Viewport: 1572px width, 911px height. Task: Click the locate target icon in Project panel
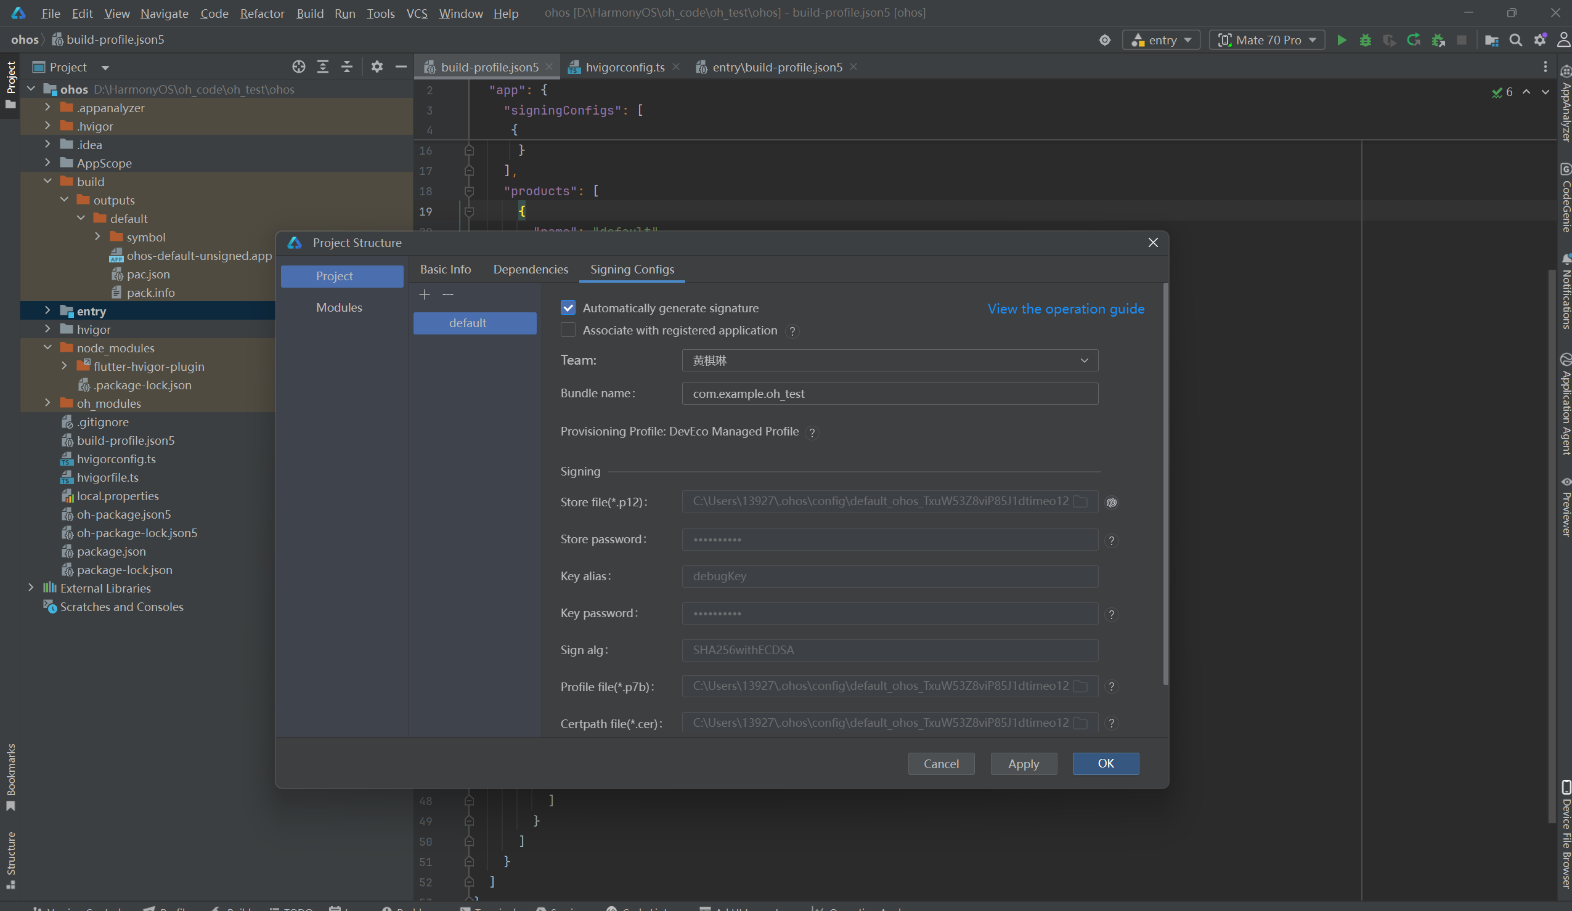click(299, 67)
